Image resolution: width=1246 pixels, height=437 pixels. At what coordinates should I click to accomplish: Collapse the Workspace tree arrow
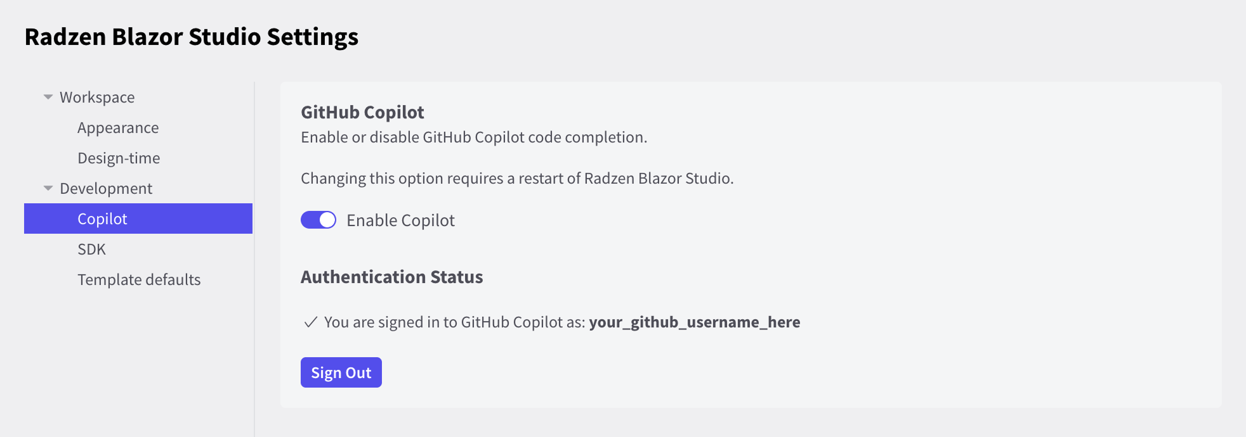click(x=48, y=98)
